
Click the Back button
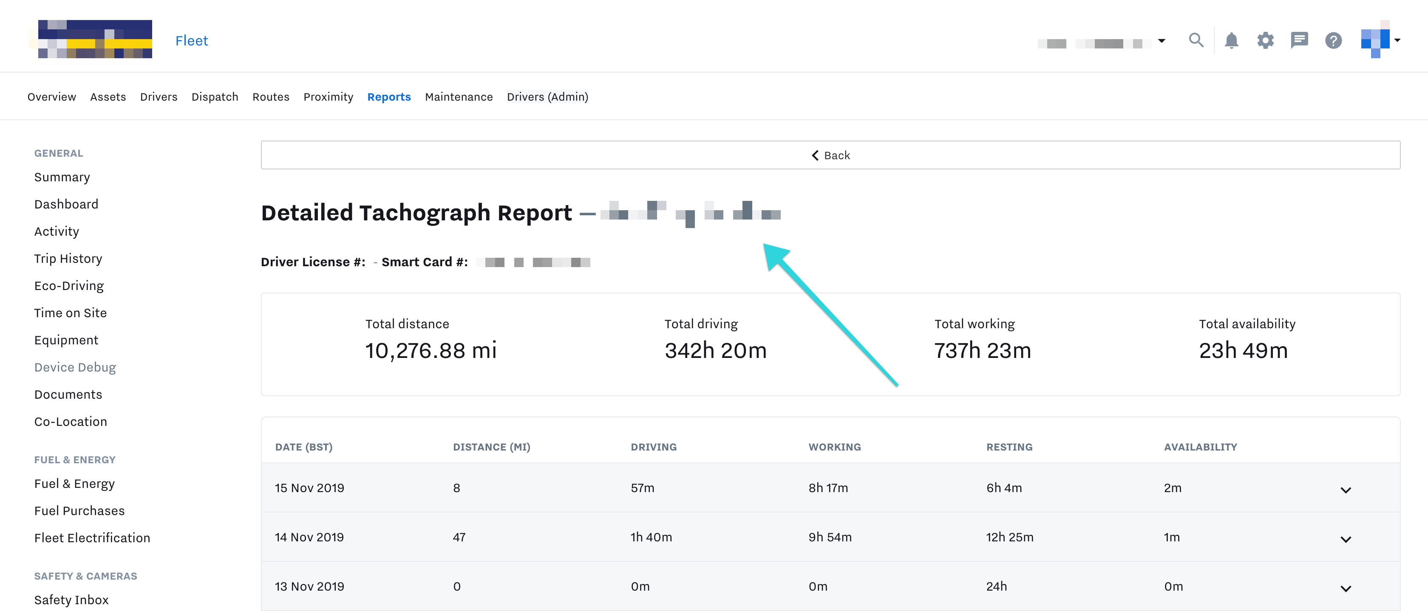[x=830, y=155]
